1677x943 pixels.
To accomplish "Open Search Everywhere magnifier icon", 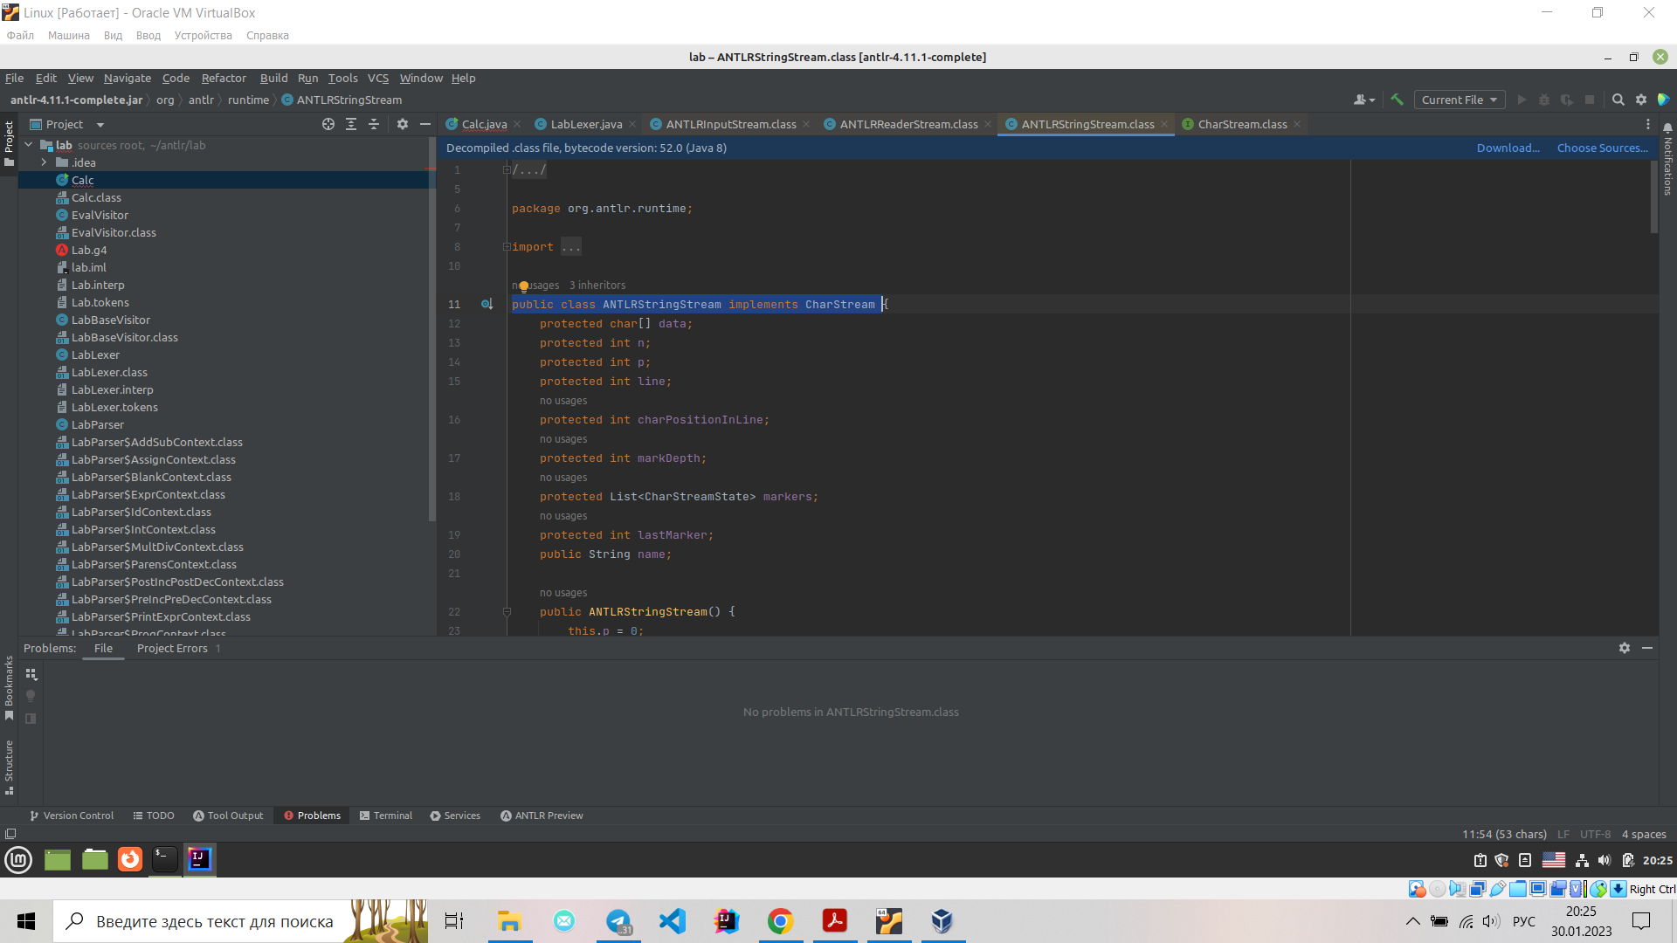I will 1618,100.
